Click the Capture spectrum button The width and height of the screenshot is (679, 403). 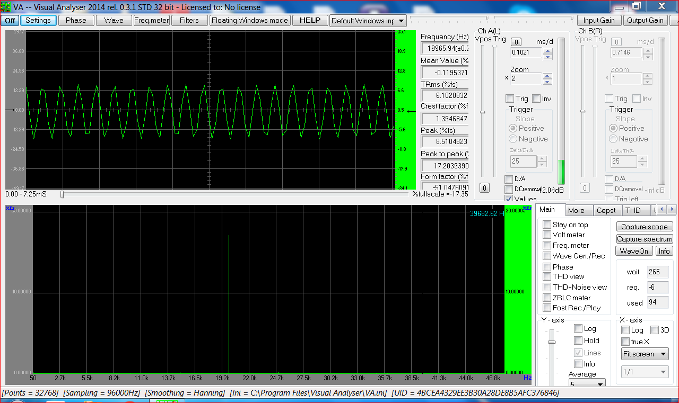645,239
